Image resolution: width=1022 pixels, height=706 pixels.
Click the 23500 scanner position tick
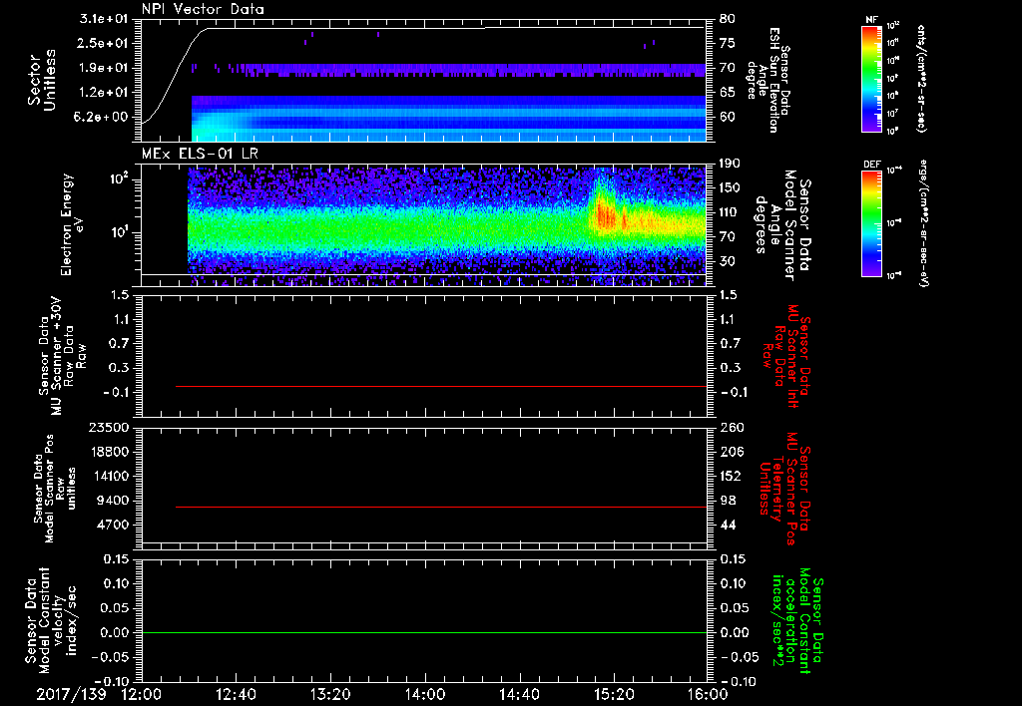[109, 427]
